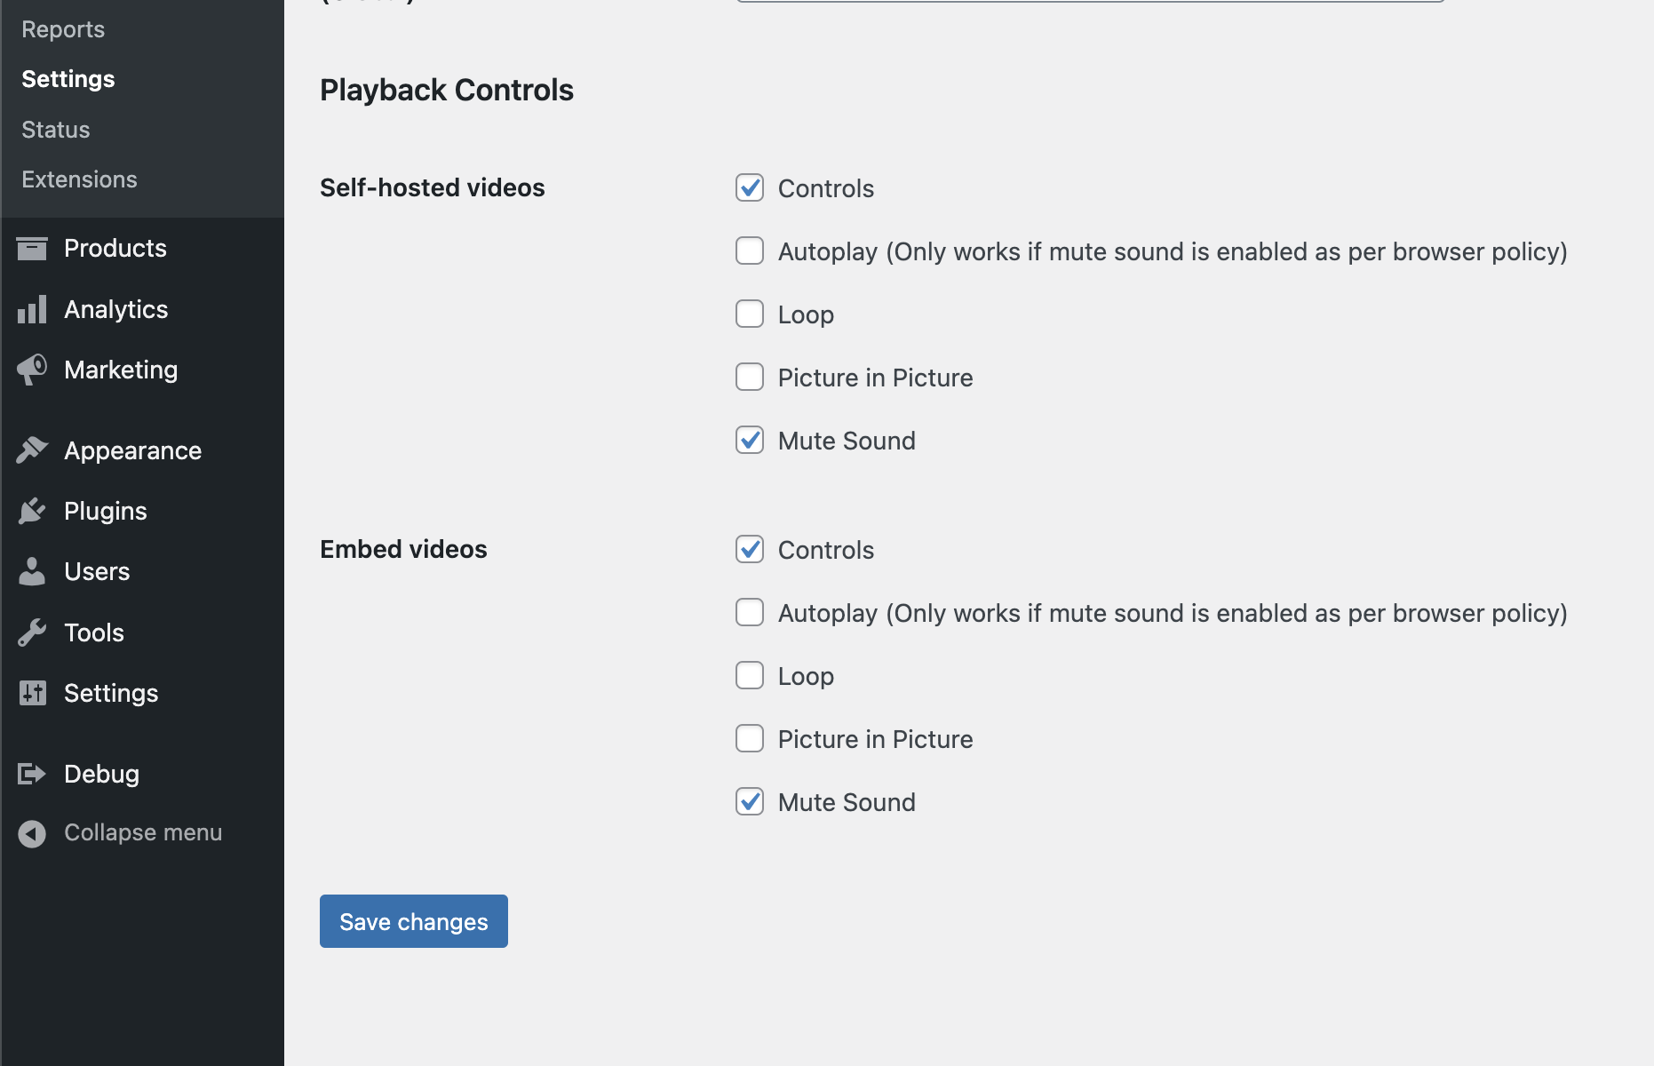Viewport: 1654px width, 1066px height.
Task: Enable Loop for Embed videos
Action: 750,675
